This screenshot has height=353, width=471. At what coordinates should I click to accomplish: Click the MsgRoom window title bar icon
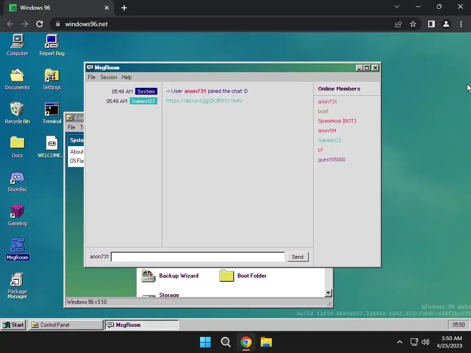tap(90, 68)
